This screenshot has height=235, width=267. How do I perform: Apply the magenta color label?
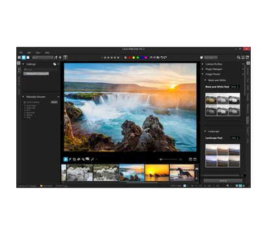[x=146, y=57]
